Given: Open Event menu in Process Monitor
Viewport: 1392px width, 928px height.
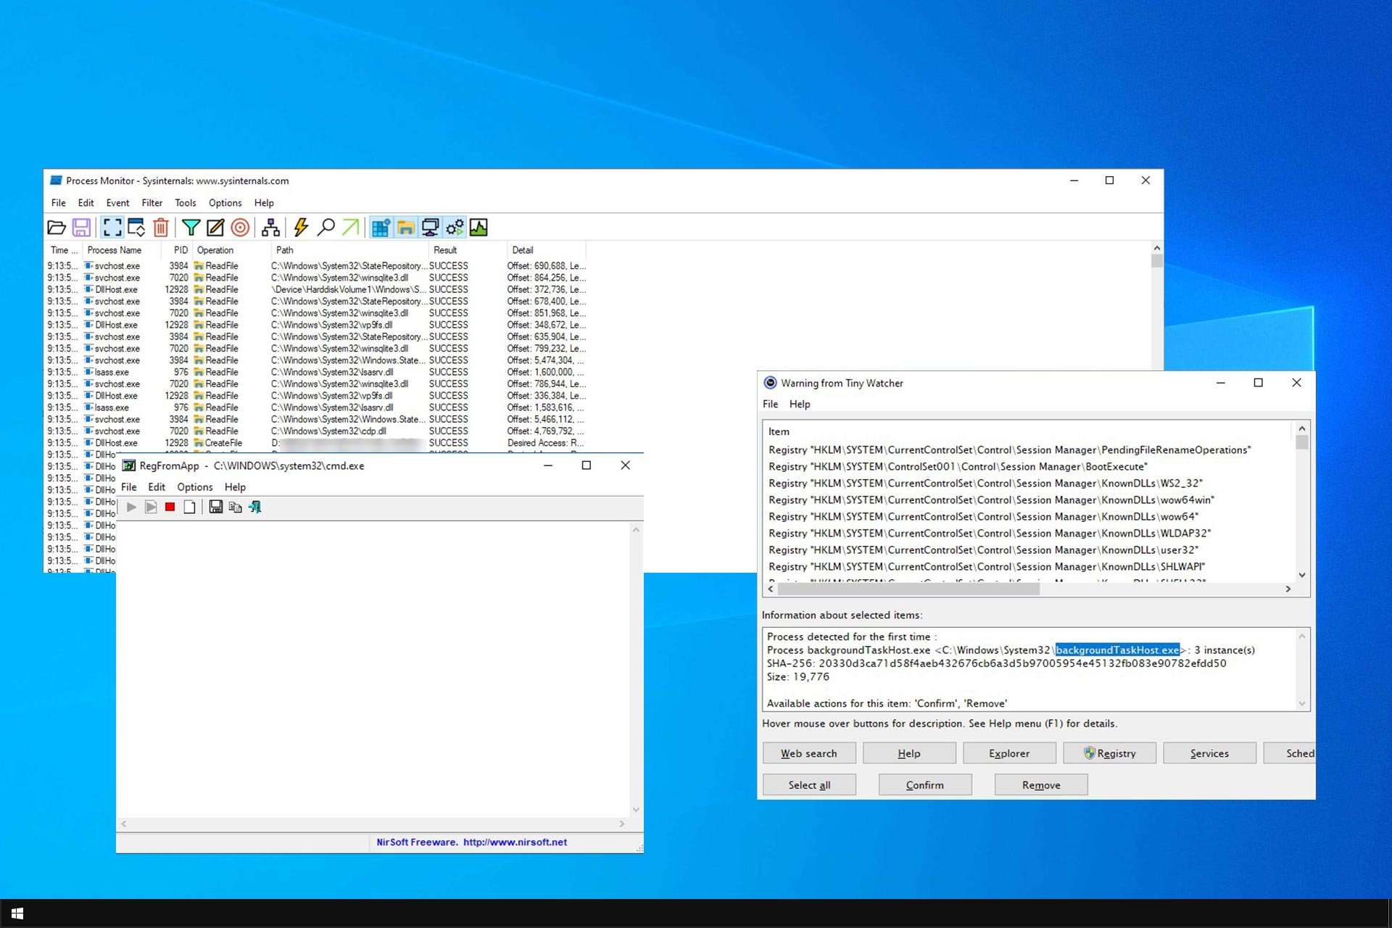Looking at the screenshot, I should (117, 203).
